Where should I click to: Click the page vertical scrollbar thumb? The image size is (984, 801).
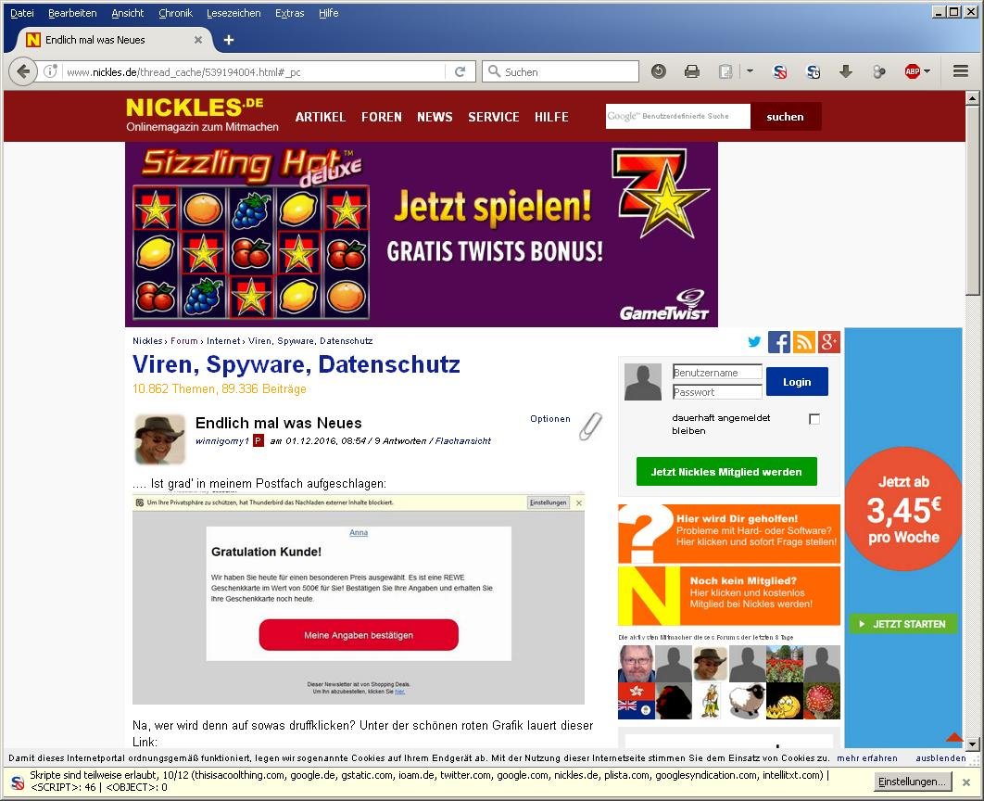pyautogui.click(x=972, y=200)
